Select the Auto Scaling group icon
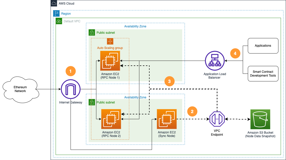Viewport: 286px width, 160px height. coord(110,41)
